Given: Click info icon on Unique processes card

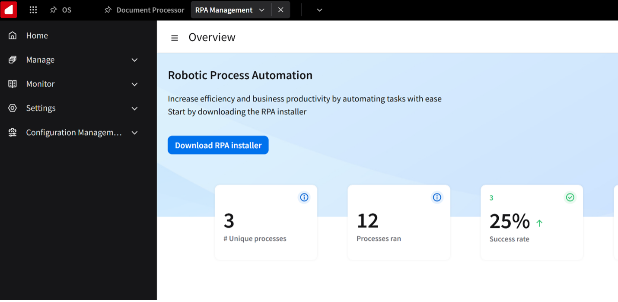Looking at the screenshot, I should [304, 197].
